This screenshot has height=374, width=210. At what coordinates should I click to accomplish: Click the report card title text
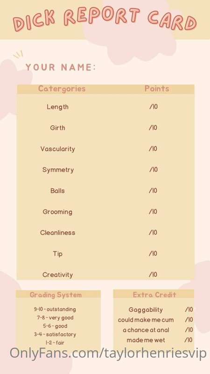[105, 20]
